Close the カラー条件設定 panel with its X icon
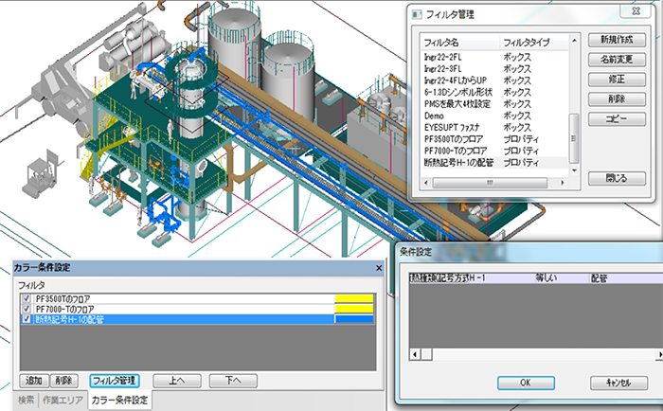This screenshot has height=411, width=663. [x=381, y=268]
